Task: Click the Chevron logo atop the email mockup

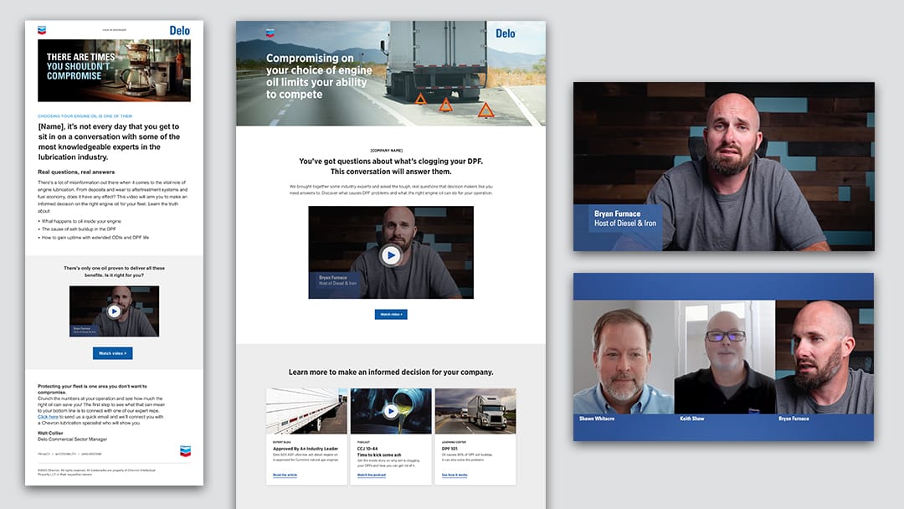Action: (x=42, y=30)
